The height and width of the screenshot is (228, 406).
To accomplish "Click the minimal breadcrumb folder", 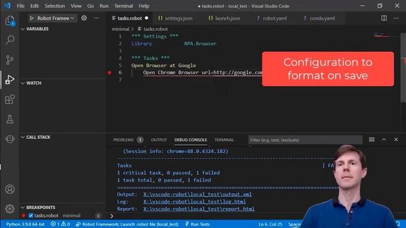I will point(120,29).
